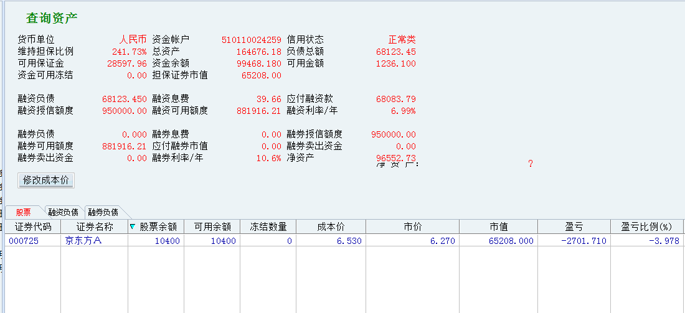This screenshot has width=685, height=313.
Task: Click 可用金额 value 1236.100
Action: click(396, 63)
